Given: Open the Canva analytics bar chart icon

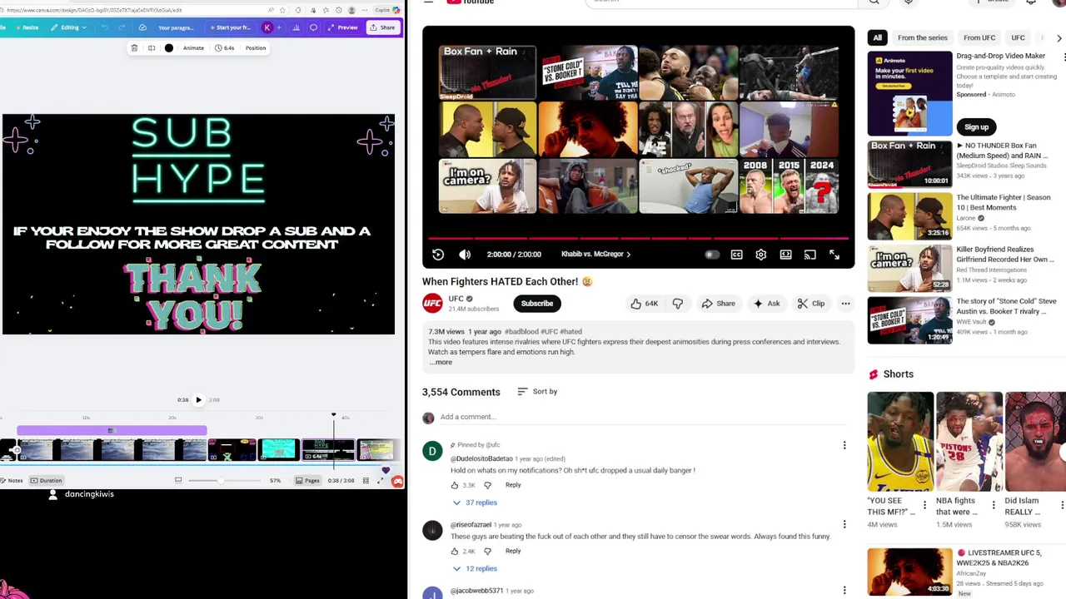Looking at the screenshot, I should (296, 27).
